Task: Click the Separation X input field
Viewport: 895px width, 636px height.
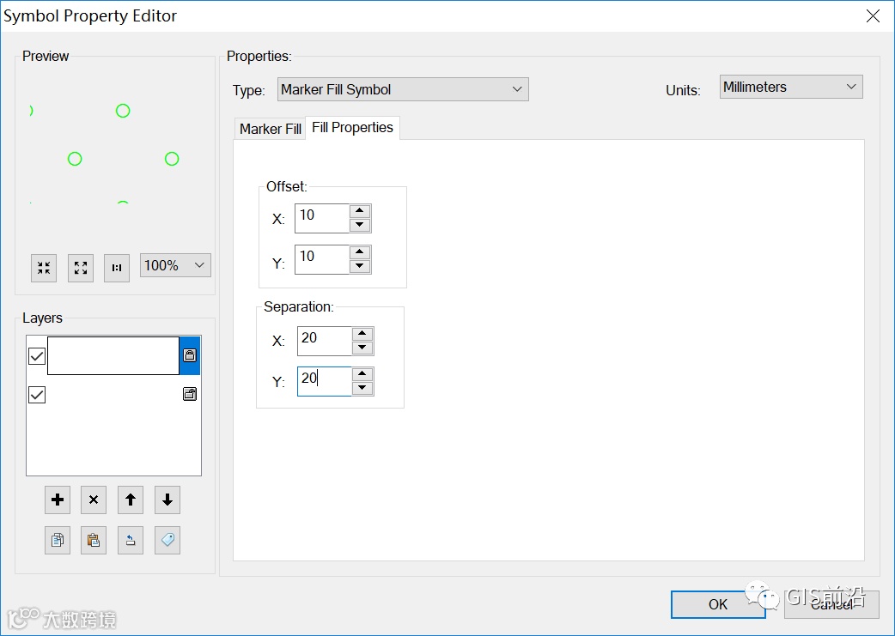Action: pos(324,341)
